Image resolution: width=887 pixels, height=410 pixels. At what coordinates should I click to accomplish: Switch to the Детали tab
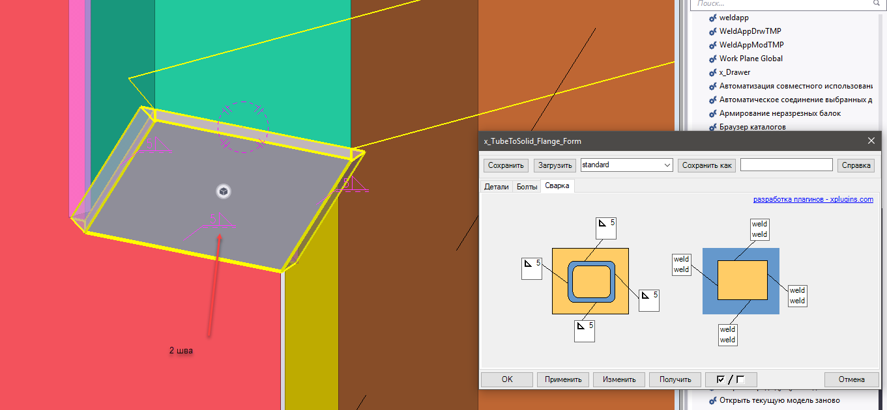496,187
